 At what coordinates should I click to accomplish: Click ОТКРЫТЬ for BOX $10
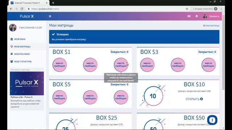194,99
